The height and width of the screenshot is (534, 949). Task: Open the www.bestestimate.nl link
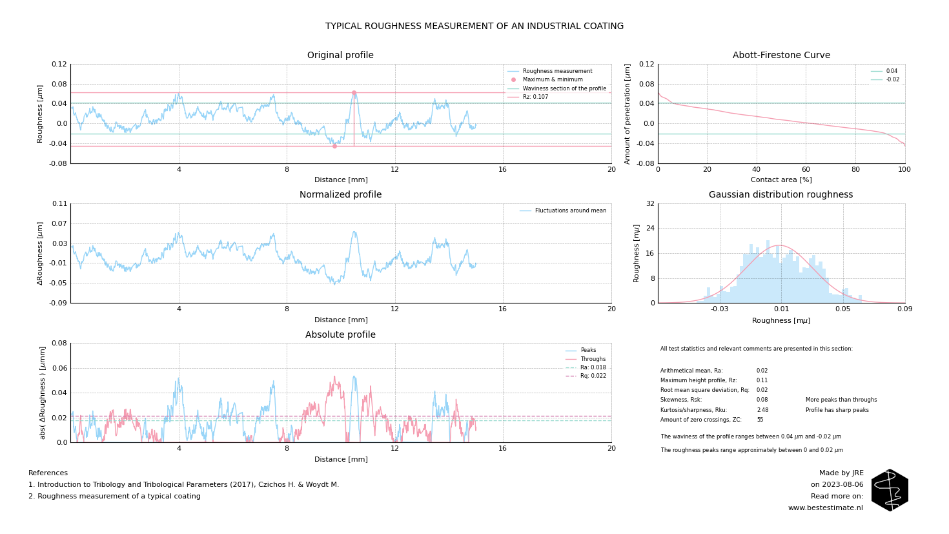tap(825, 508)
